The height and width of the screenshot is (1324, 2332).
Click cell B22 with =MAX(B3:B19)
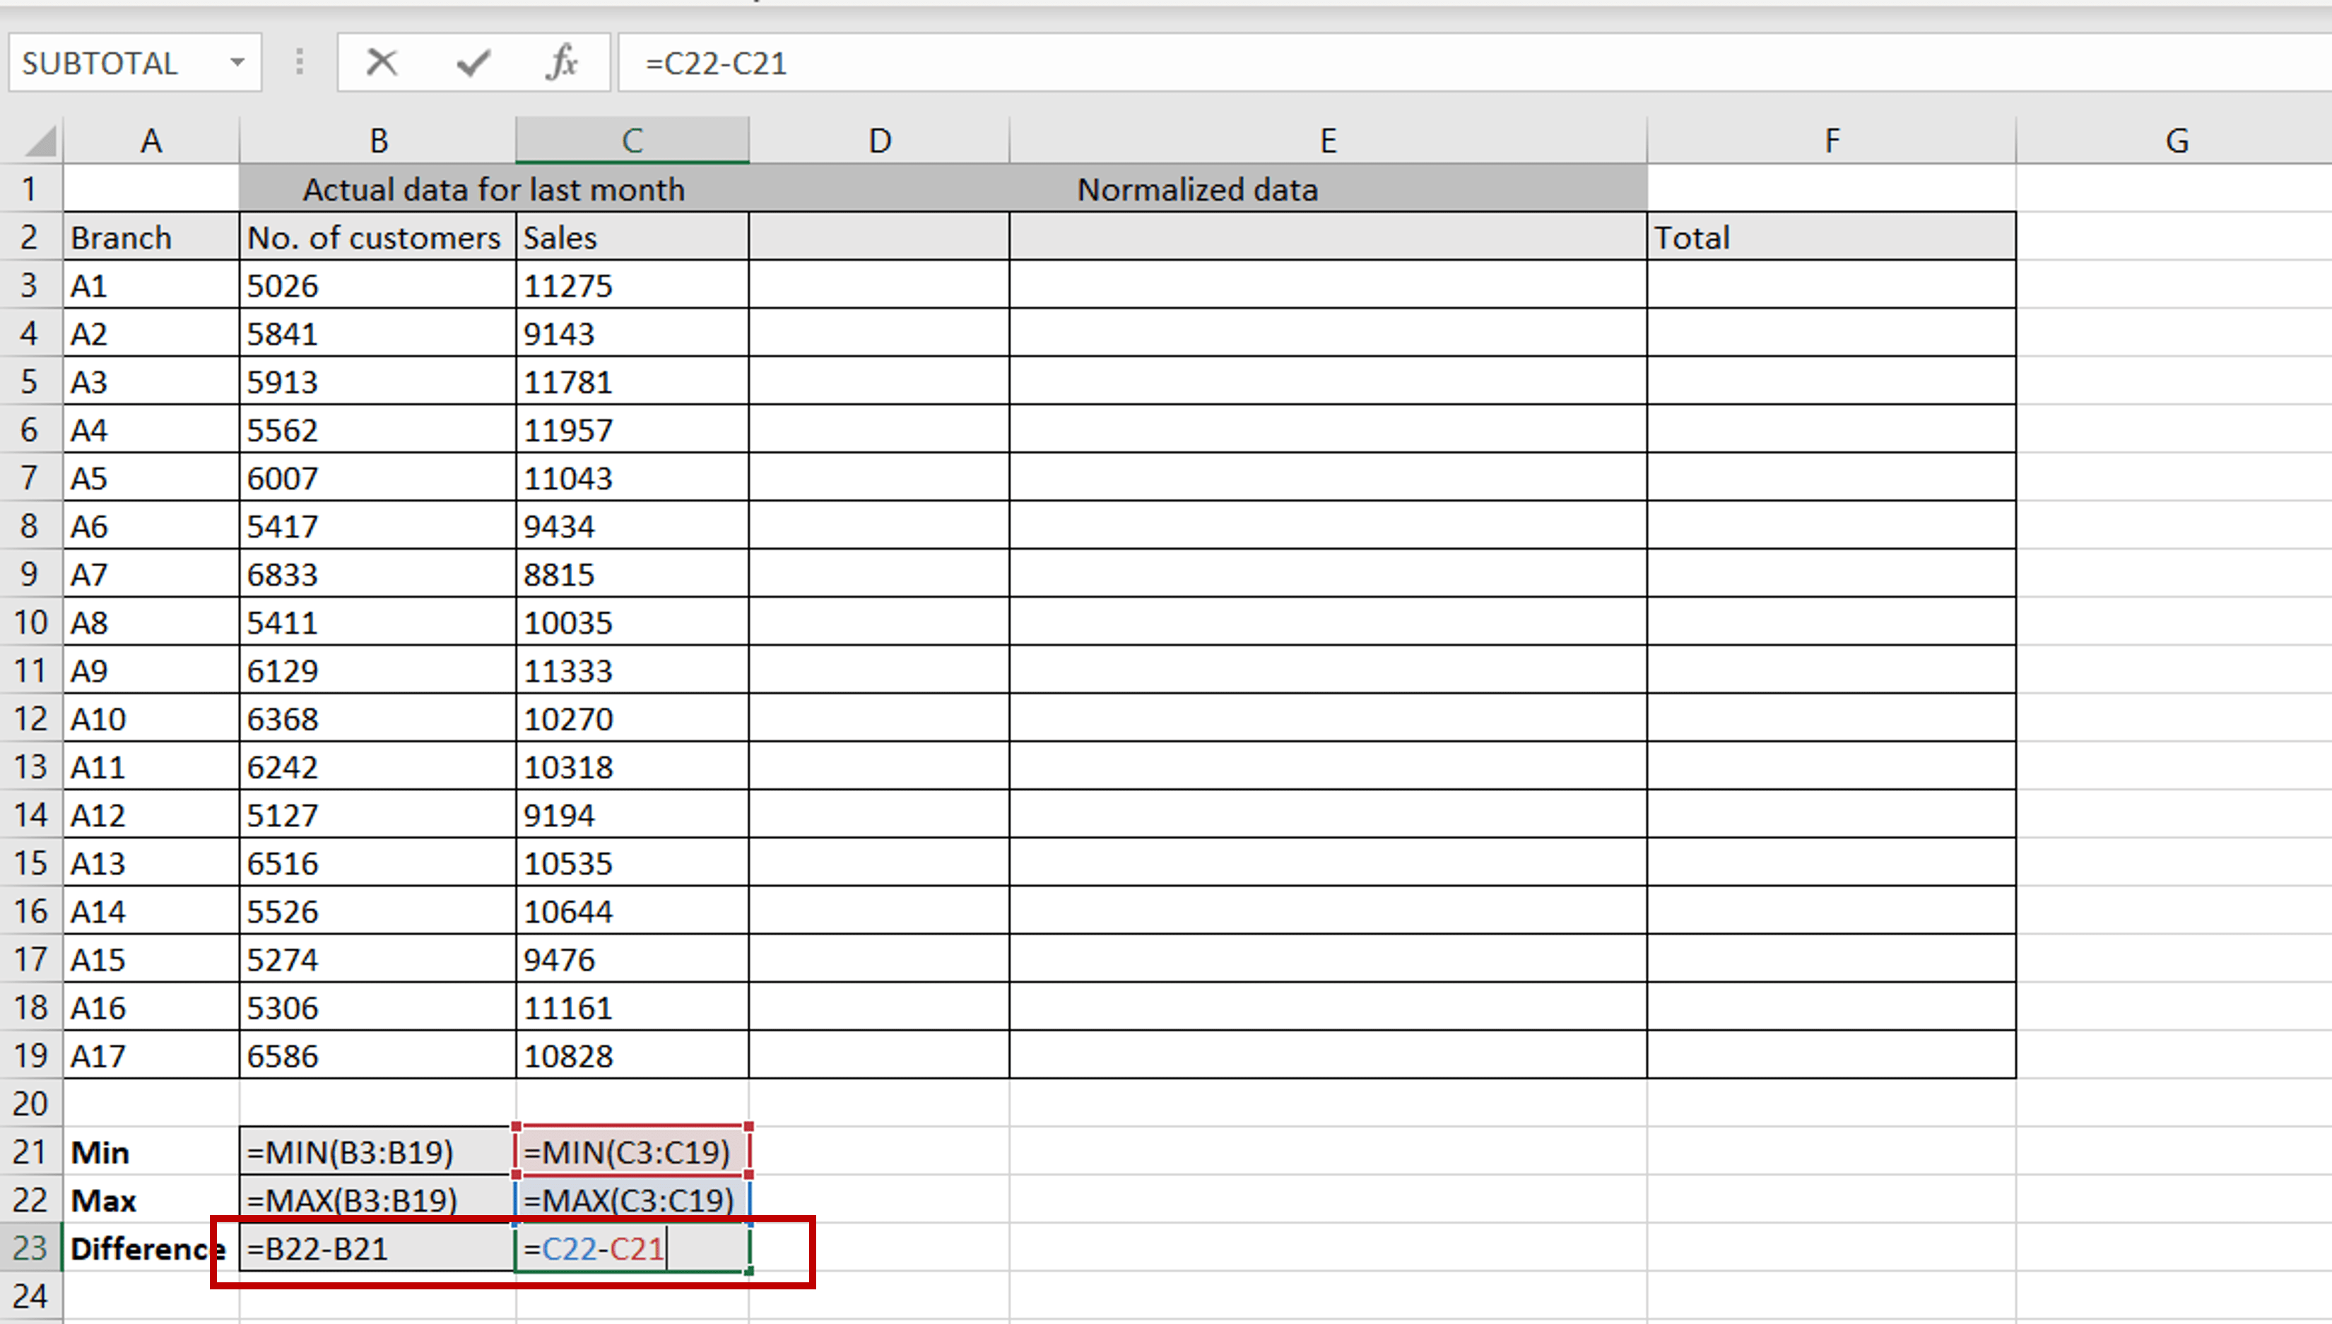tap(376, 1200)
